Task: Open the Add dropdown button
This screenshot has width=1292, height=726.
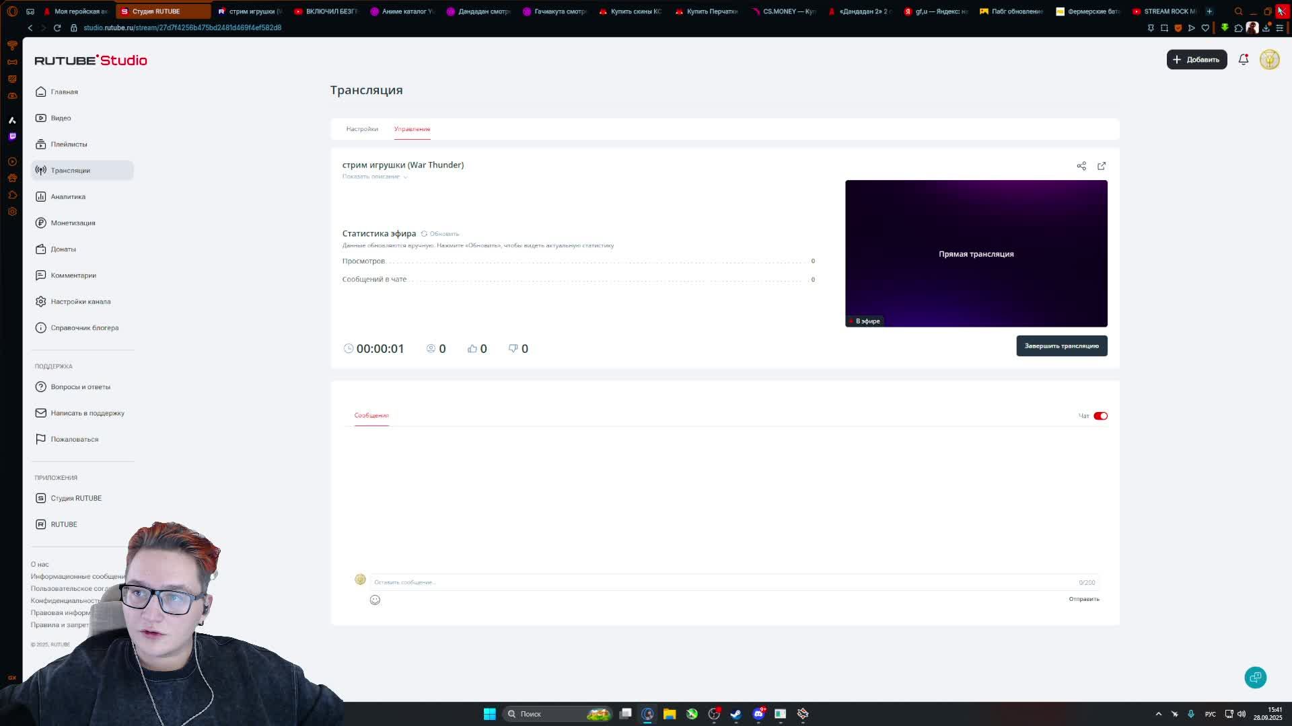Action: (x=1196, y=60)
